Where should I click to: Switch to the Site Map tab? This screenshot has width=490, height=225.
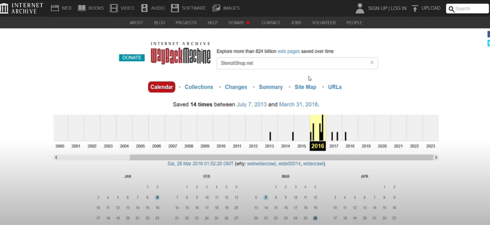pos(305,87)
